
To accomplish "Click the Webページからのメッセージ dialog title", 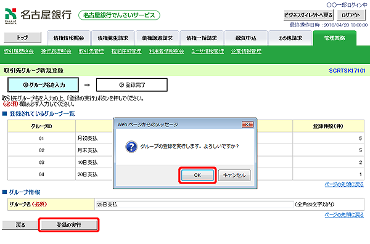I will [x=148, y=124].
